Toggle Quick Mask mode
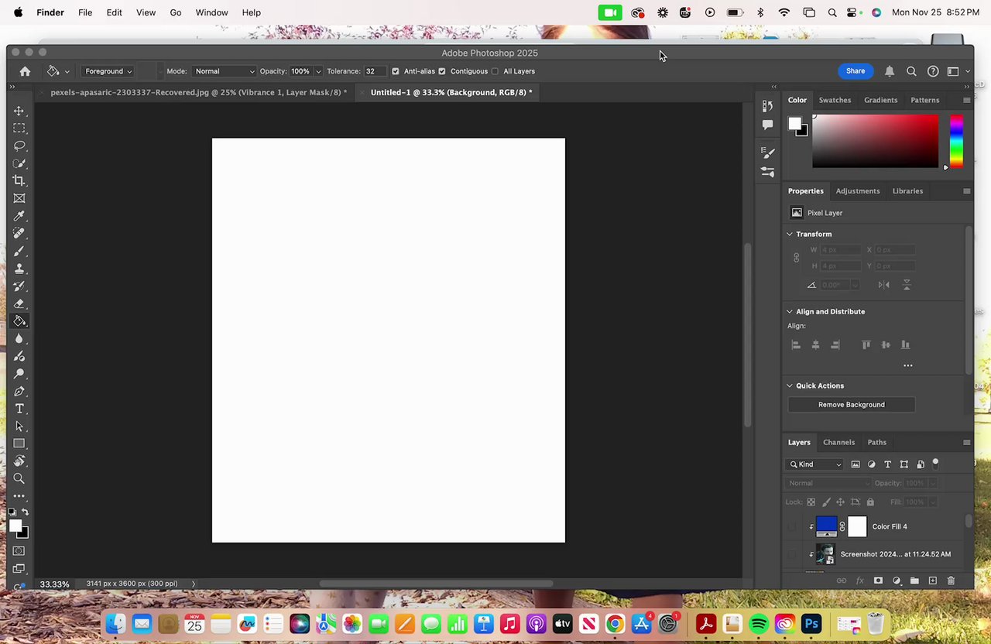Viewport: 991px width, 644px height. 19,551
